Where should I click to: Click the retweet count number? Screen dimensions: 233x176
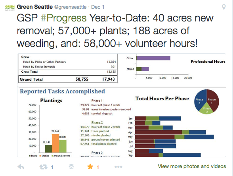pyautogui.click(x=52, y=167)
